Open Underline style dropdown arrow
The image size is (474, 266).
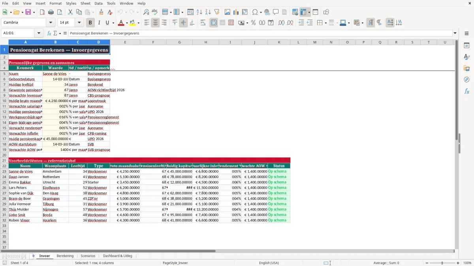point(113,23)
